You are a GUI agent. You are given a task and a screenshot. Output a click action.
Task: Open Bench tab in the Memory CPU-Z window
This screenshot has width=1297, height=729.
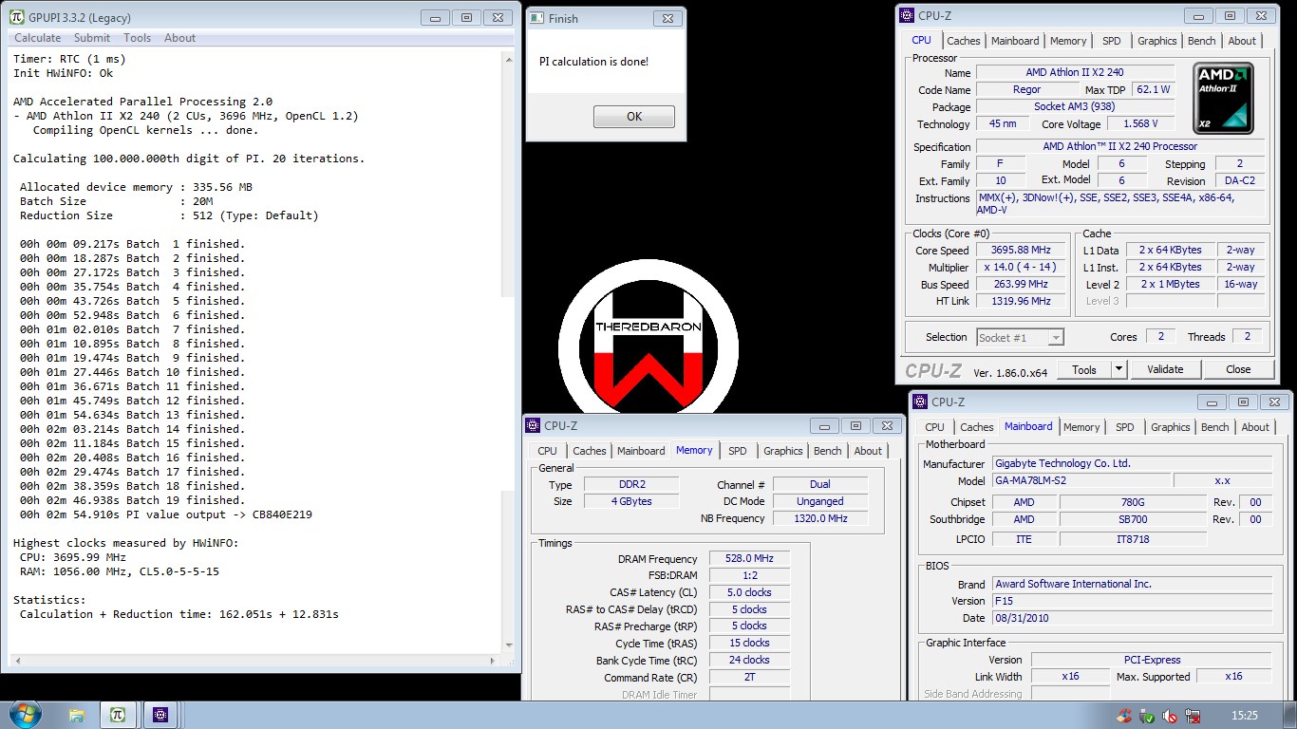coord(827,451)
